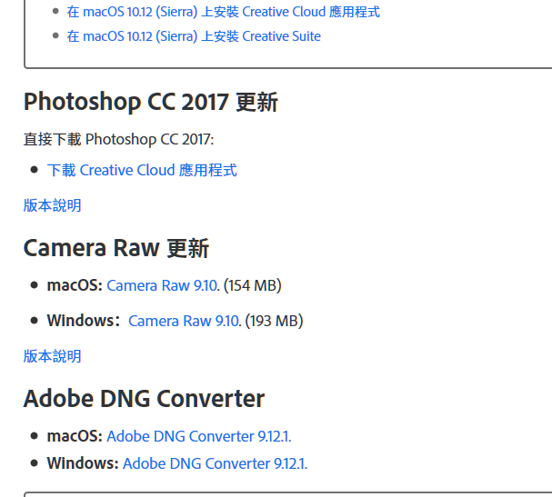Screen dimensions: 552x497
Task: Click the bold Windows label beside Camera Raw
Action: click(84, 321)
